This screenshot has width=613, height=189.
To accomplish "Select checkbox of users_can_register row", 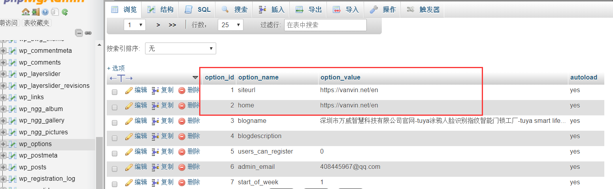I will click(115, 154).
